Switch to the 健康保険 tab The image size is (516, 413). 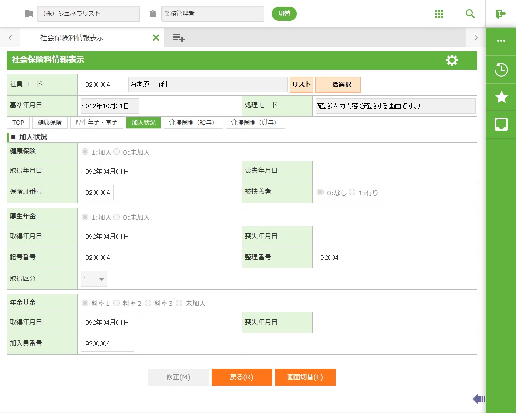click(49, 123)
